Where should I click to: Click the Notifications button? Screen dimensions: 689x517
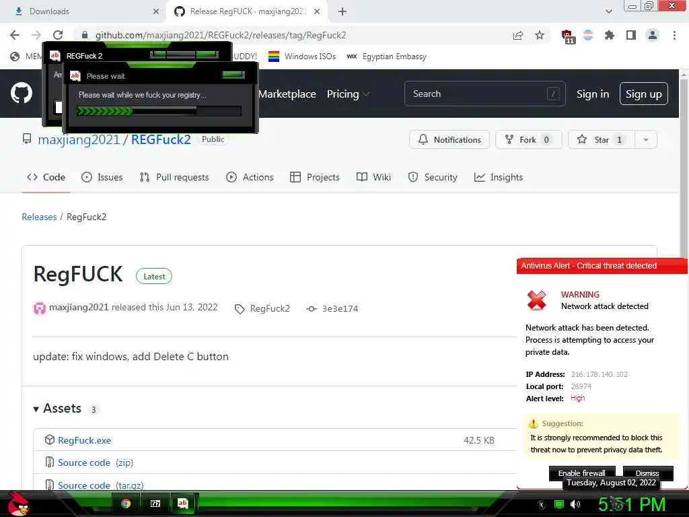coord(449,140)
